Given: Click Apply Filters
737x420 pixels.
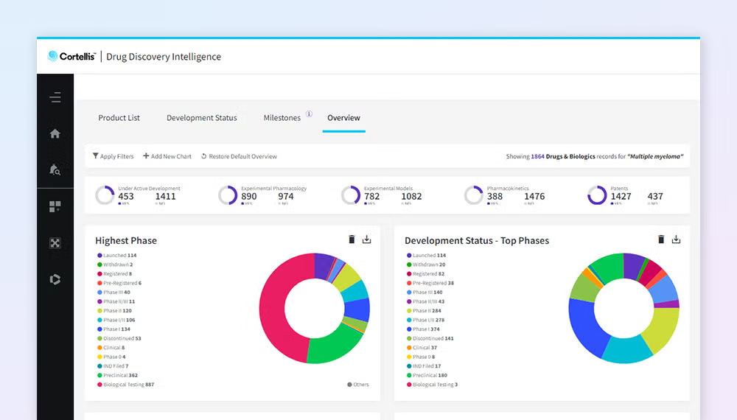Looking at the screenshot, I should pyautogui.click(x=113, y=156).
